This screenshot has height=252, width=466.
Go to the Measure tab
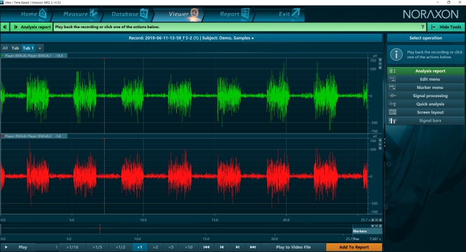coord(77,14)
